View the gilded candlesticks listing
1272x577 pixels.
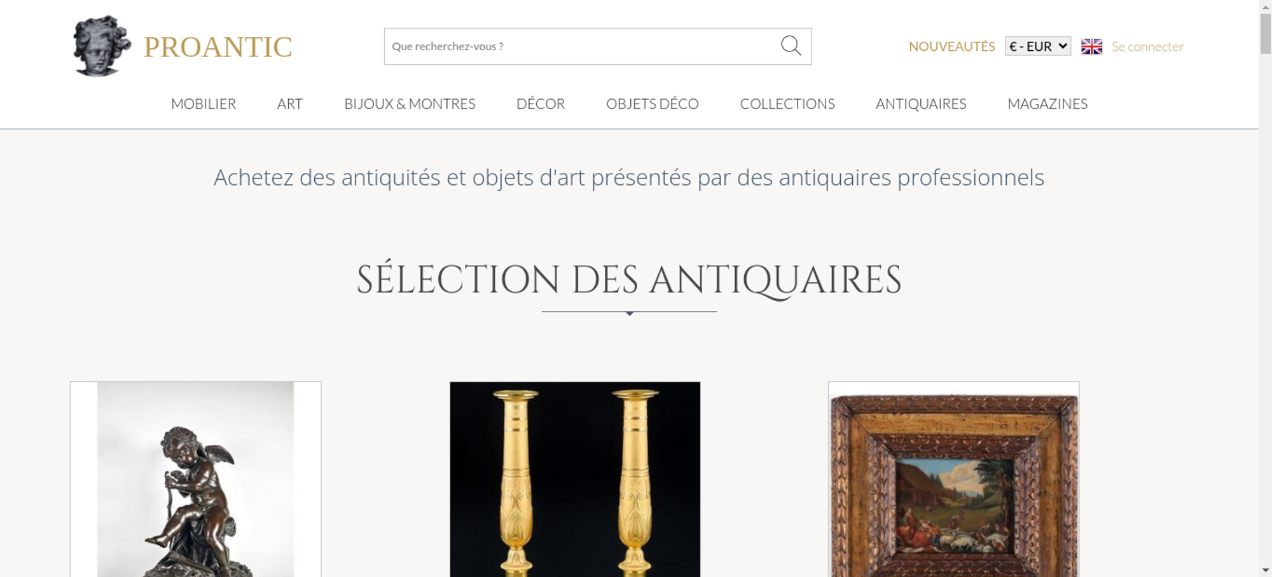point(575,479)
